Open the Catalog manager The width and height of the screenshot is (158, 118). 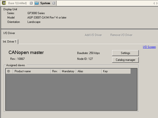(125, 60)
